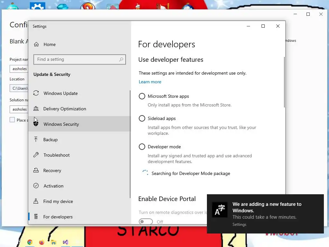Select the Developer mode radio button
The height and width of the screenshot is (247, 329).
[x=142, y=147]
